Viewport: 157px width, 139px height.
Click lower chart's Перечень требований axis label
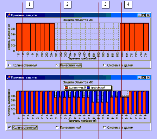(82, 121)
